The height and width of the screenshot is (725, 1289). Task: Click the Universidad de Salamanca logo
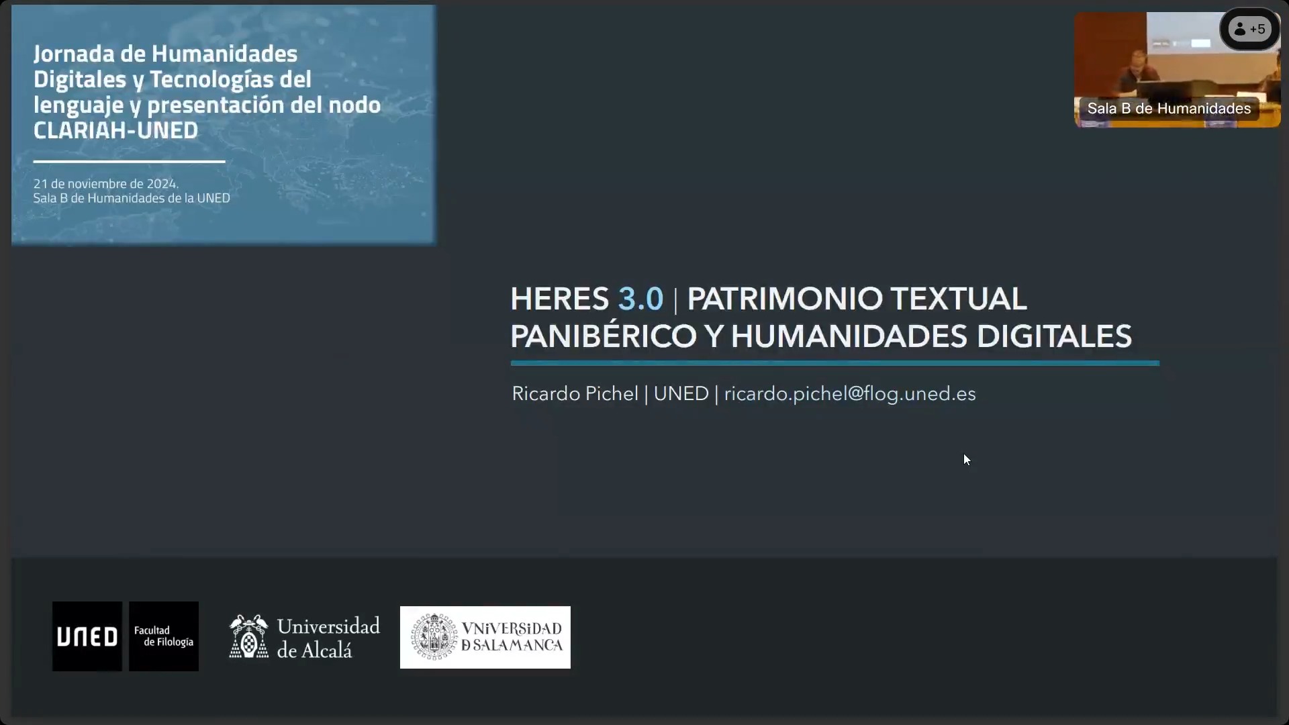click(485, 637)
